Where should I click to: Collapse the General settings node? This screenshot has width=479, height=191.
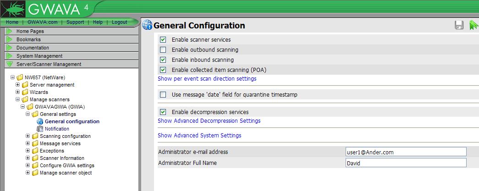pyautogui.click(x=28, y=114)
